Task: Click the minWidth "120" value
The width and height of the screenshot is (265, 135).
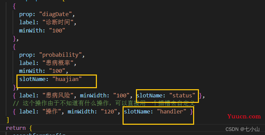Action: (x=109, y=112)
